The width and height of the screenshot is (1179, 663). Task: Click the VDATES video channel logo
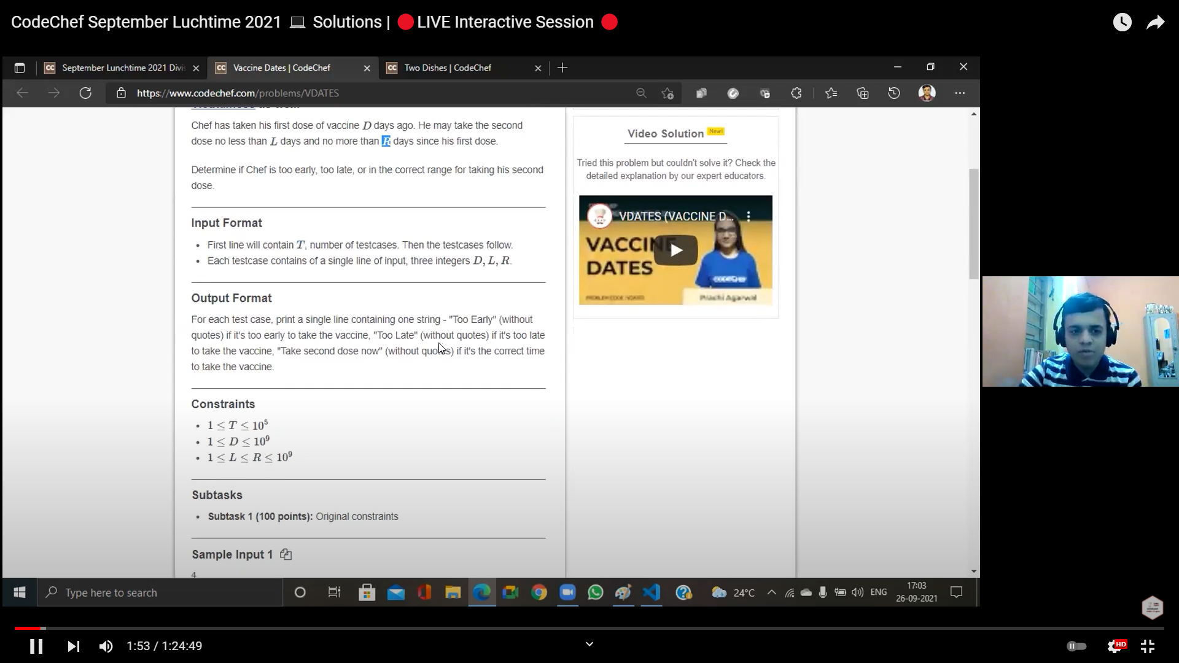599,215
